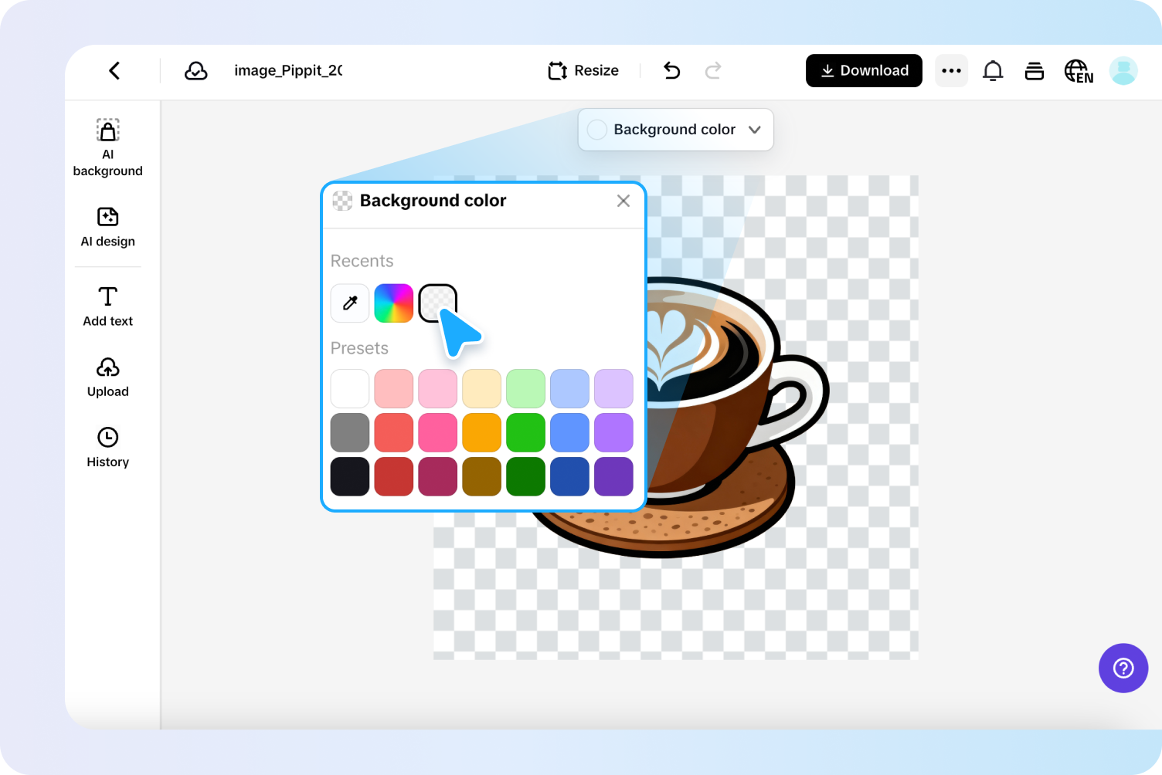
Task: Select the rainbow gradient recent color
Action: 393,303
